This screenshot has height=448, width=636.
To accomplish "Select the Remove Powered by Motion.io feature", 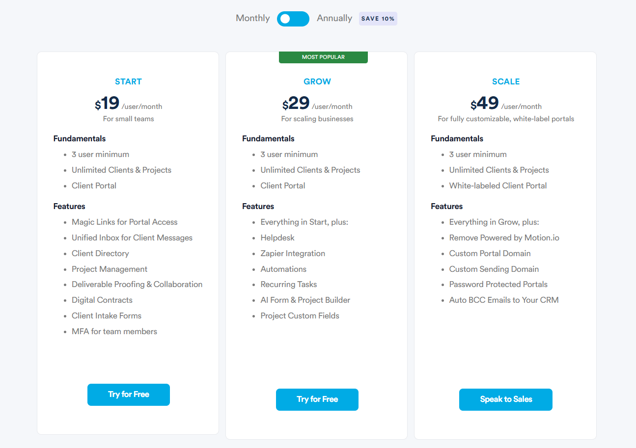I will (x=504, y=237).
